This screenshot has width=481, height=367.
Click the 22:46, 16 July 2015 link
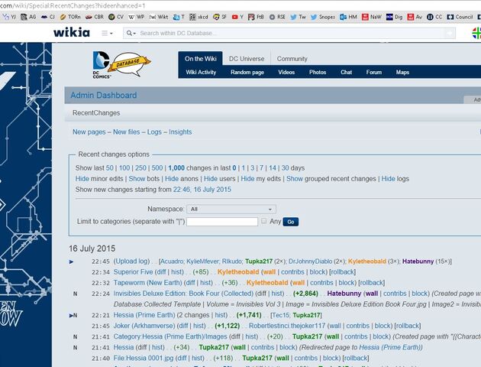(202, 190)
